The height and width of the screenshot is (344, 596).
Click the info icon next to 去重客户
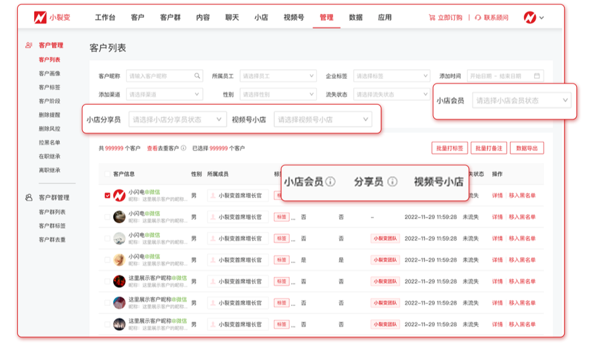[x=183, y=148]
